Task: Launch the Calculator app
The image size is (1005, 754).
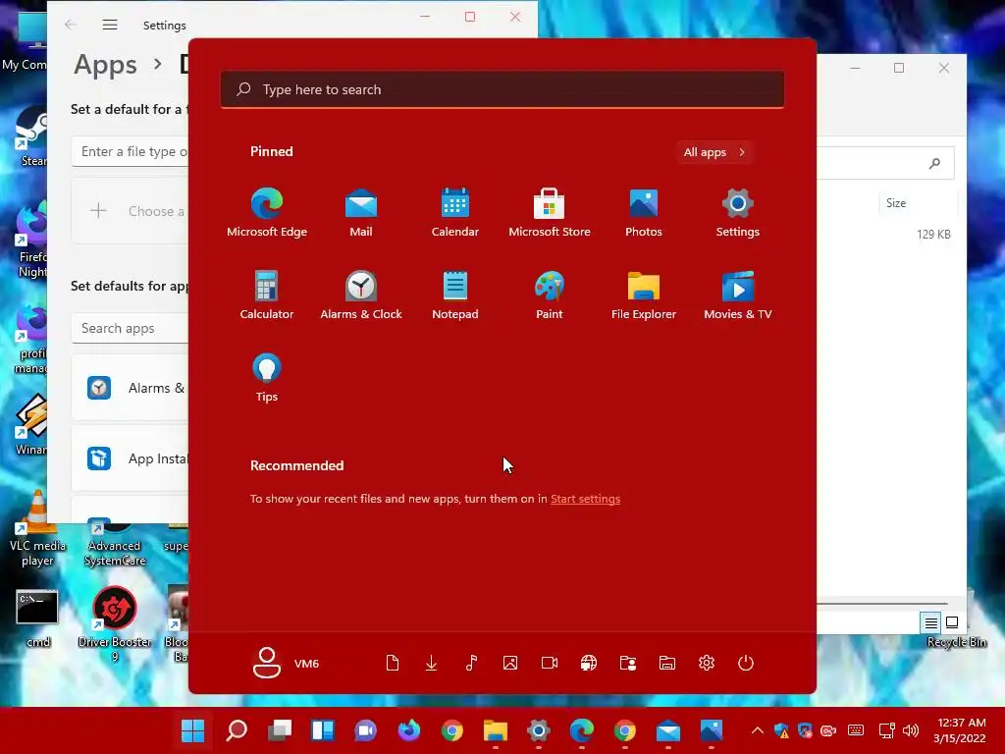Action: tap(267, 295)
